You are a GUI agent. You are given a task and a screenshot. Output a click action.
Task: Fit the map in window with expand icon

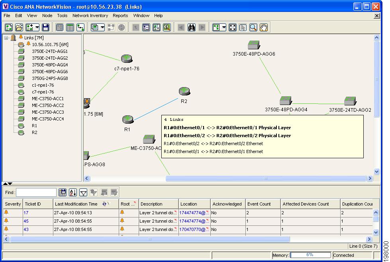(233, 27)
